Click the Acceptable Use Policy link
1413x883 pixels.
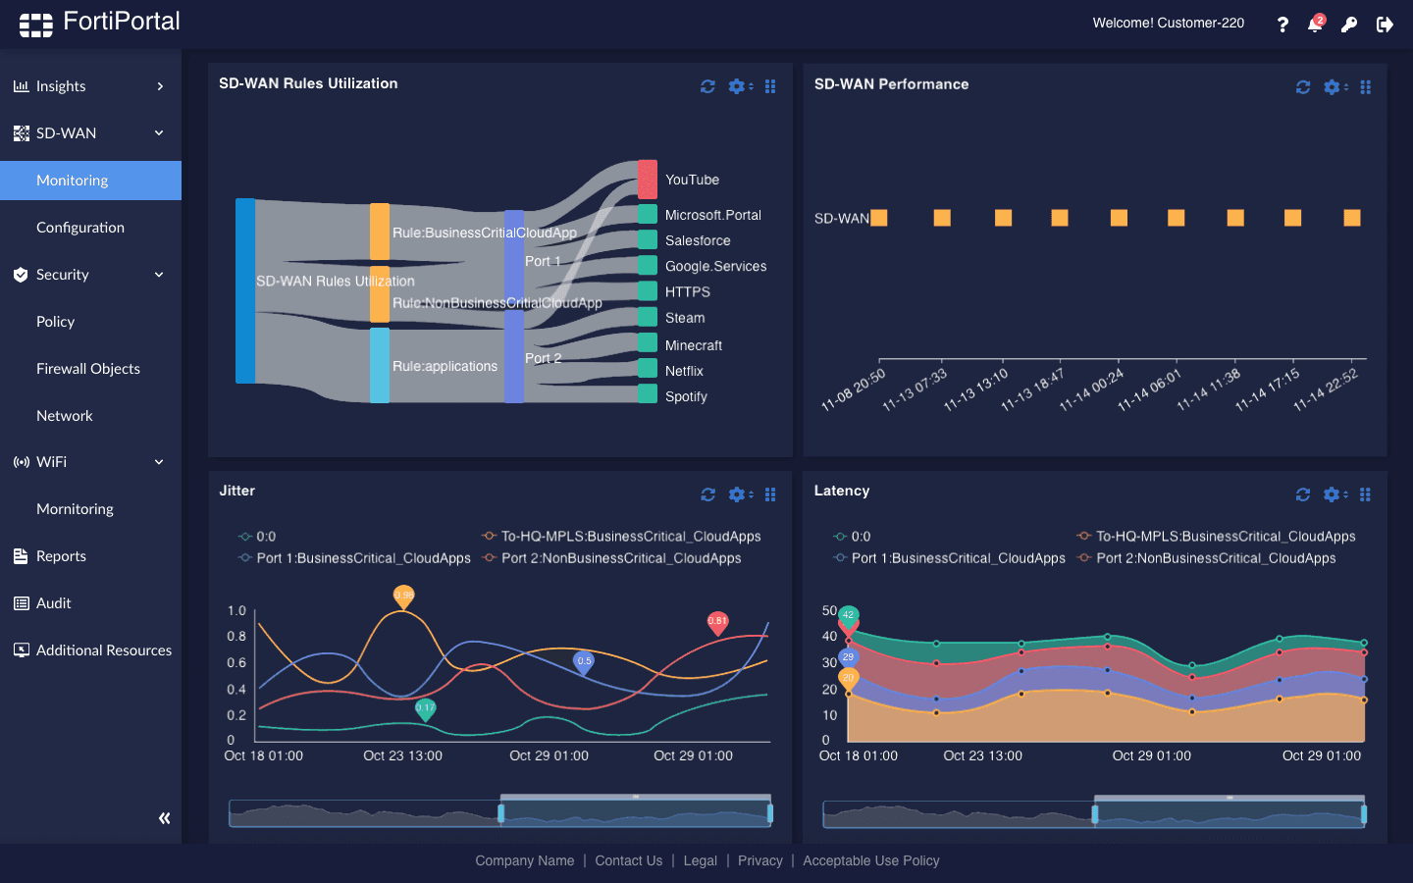[871, 860]
